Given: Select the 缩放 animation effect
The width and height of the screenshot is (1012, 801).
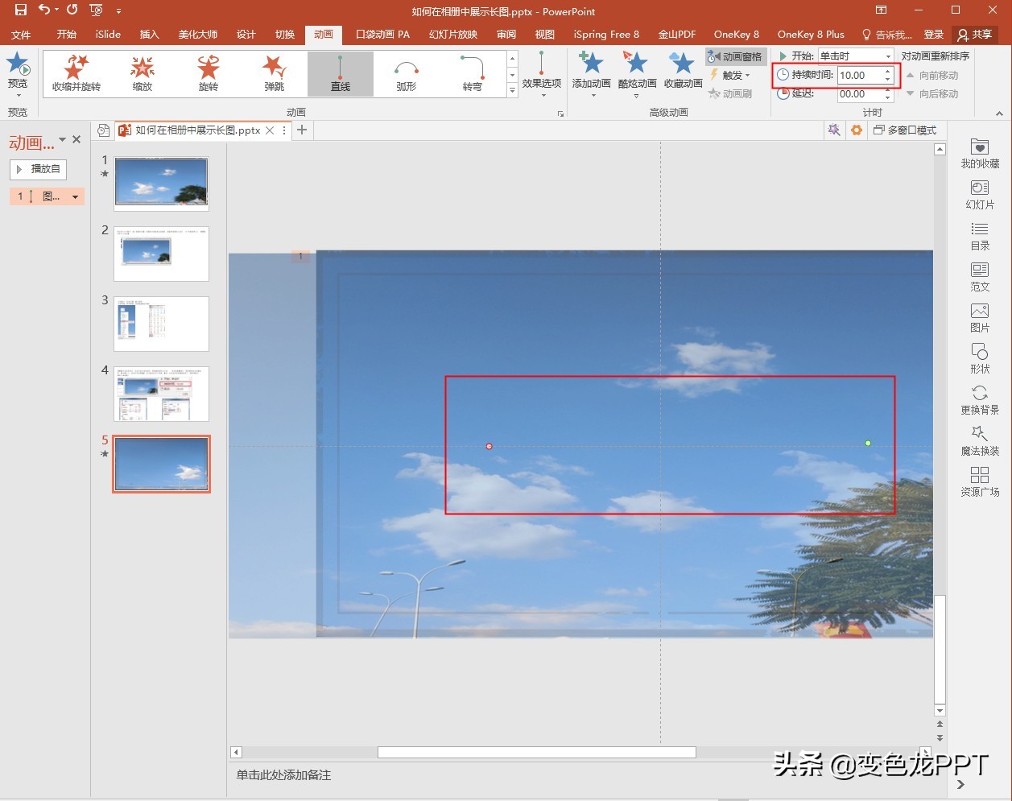Looking at the screenshot, I should (143, 74).
